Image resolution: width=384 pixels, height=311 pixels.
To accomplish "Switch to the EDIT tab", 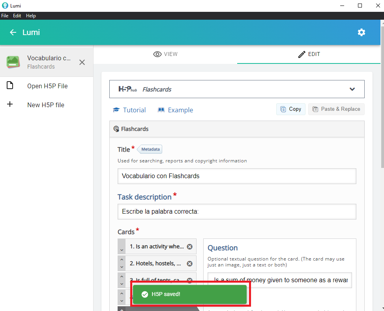I will [x=309, y=54].
